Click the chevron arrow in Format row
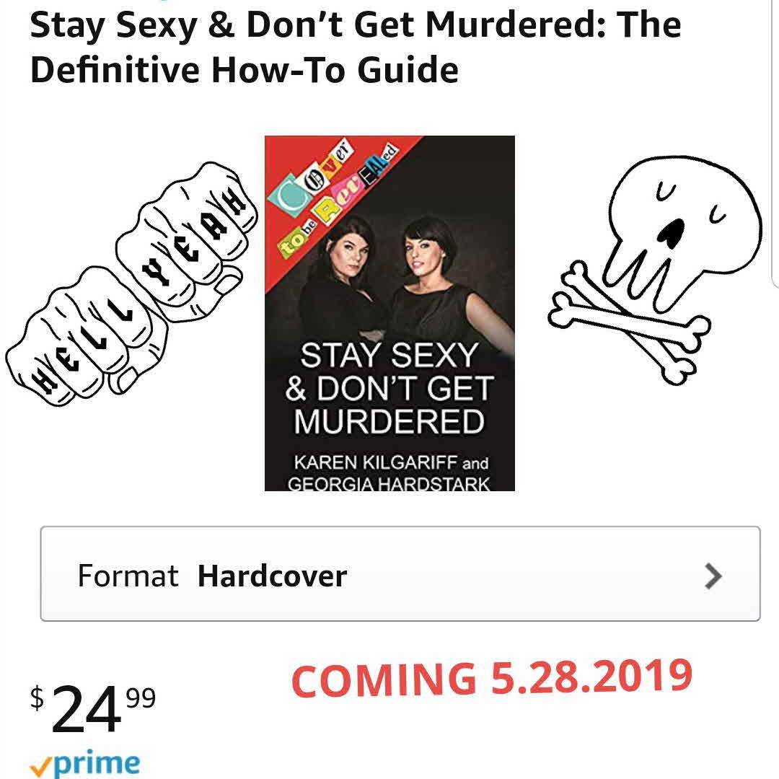Image resolution: width=779 pixels, height=779 pixels. pos(713,576)
